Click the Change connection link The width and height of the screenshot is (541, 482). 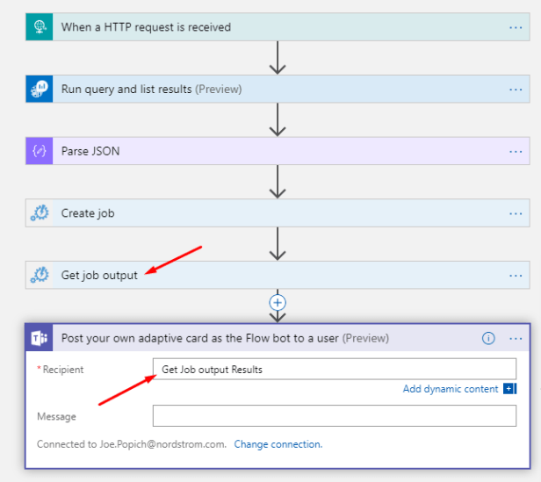pos(278,444)
